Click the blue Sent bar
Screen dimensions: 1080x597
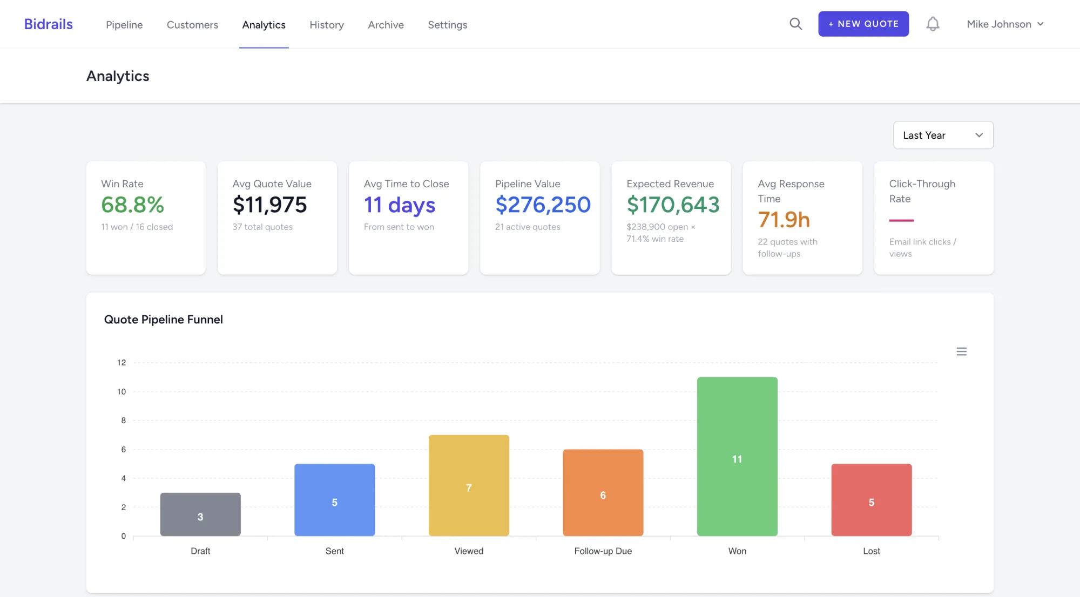[334, 500]
